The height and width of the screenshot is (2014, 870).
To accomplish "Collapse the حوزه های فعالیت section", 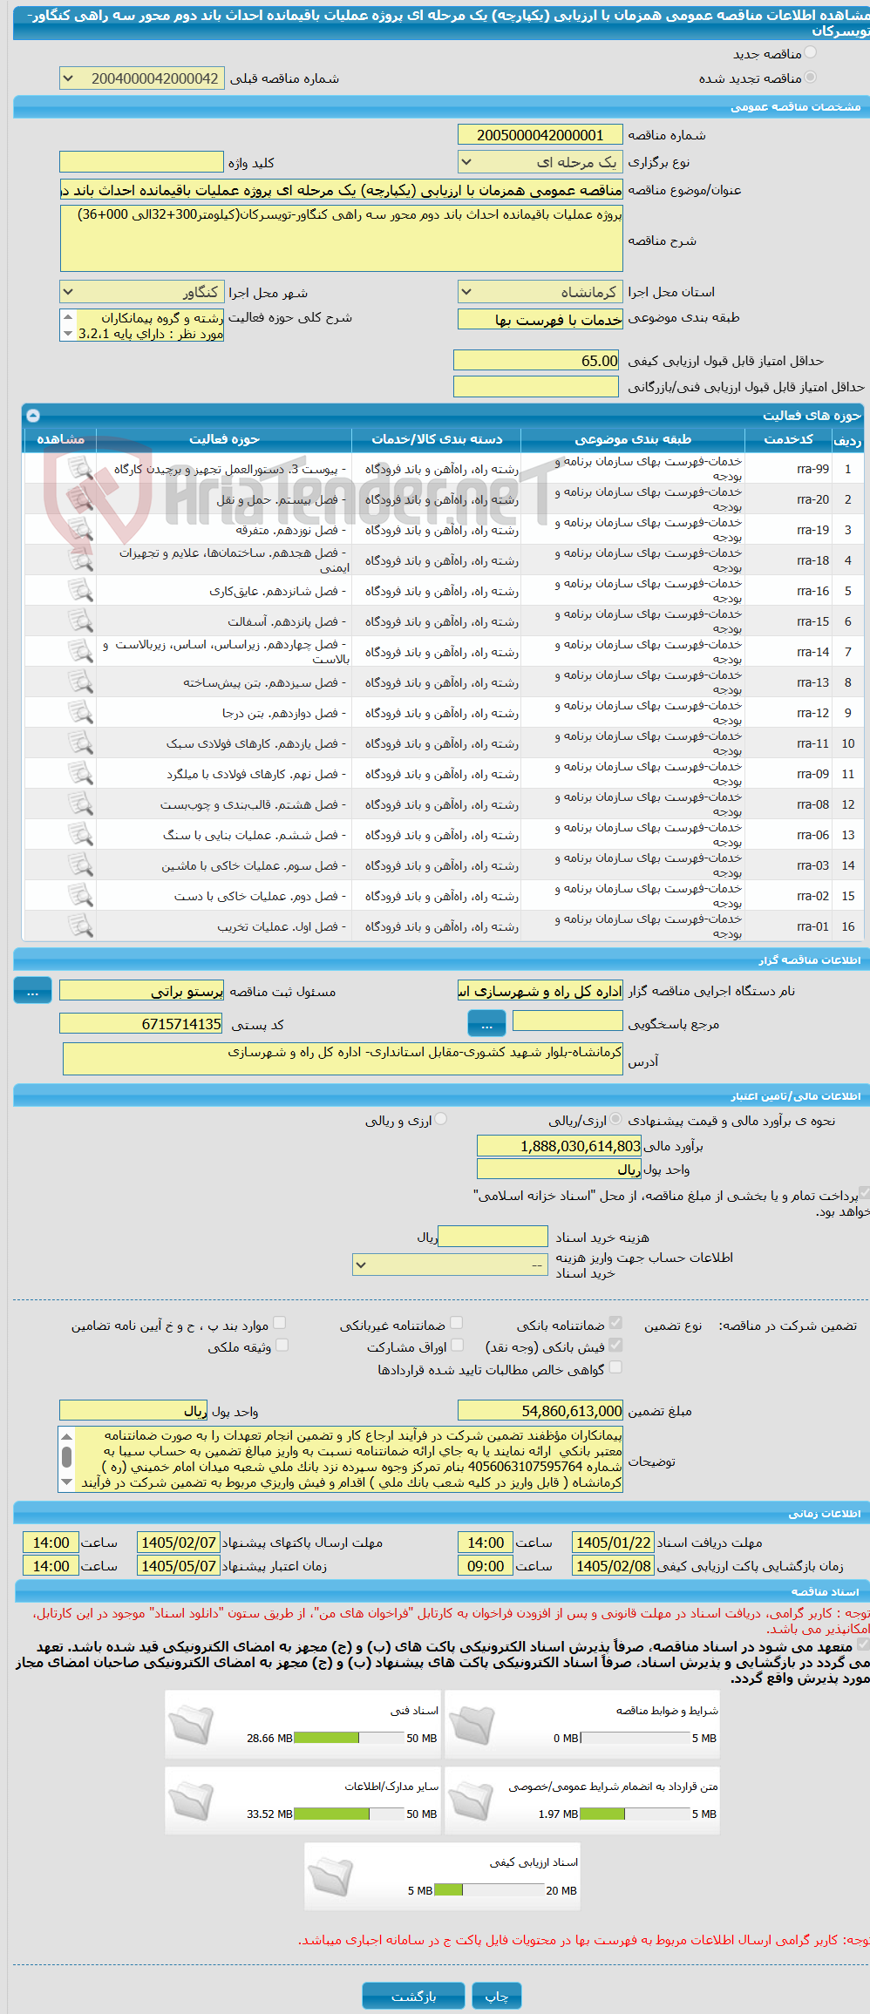I will [33, 416].
